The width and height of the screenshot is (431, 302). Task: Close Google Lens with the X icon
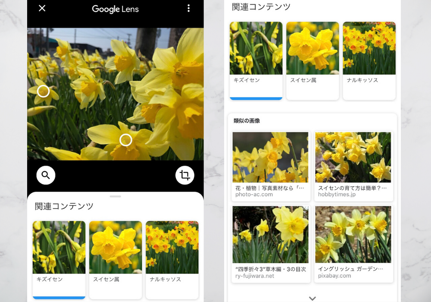(42, 8)
